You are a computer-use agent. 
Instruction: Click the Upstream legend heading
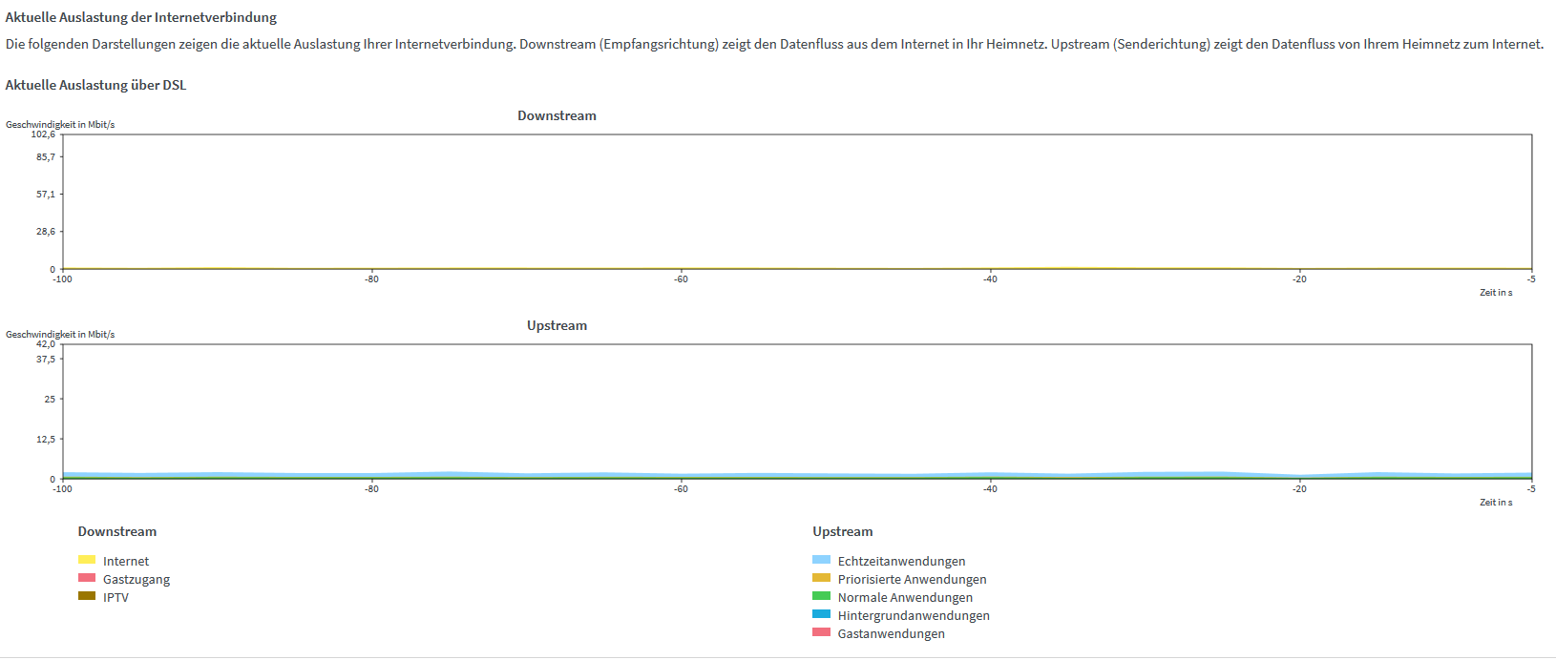coord(843,531)
